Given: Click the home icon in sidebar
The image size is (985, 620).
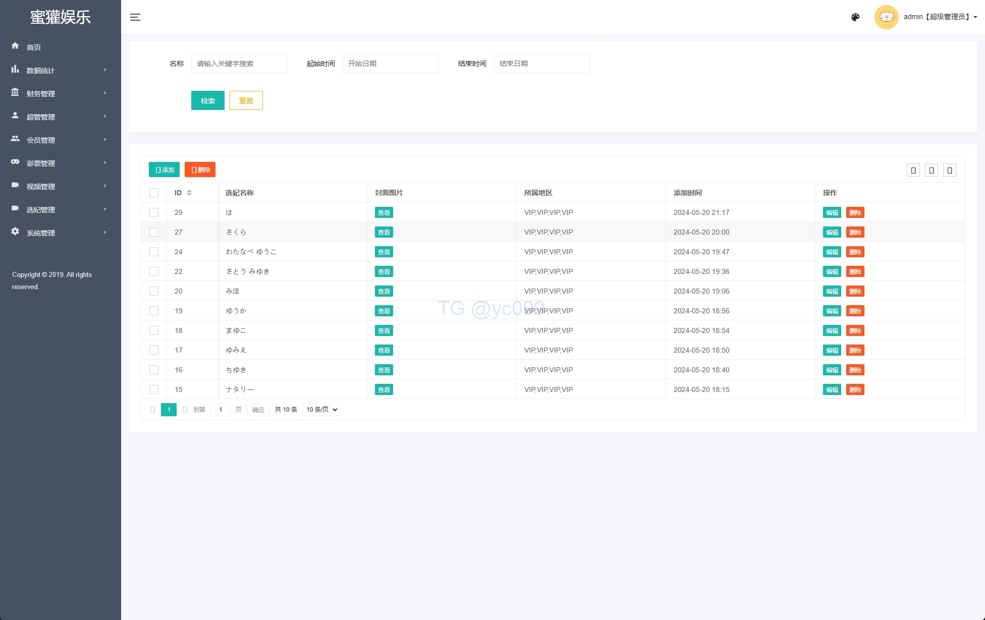Looking at the screenshot, I should coord(15,46).
